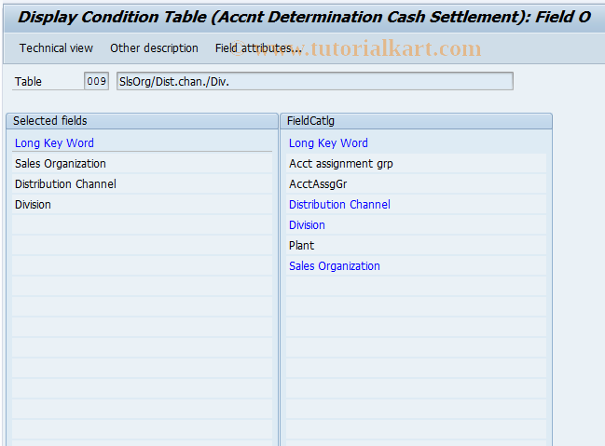Click Long Key Word header in FieldCatlg
Viewport: 605px width, 446px height.
pos(328,143)
